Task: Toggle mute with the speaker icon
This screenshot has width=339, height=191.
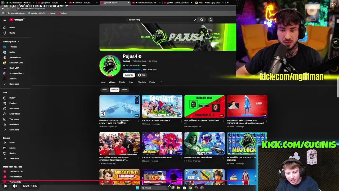Action: (x=15, y=186)
